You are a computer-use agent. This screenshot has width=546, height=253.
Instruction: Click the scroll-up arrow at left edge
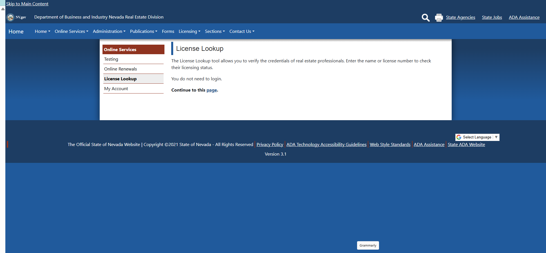coord(3,9)
